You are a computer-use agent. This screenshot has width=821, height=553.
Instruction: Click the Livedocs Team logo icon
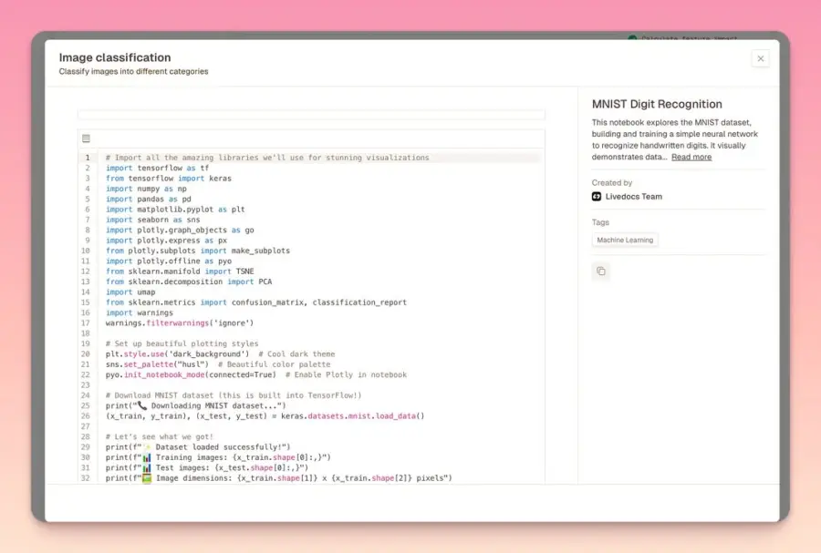(x=597, y=197)
